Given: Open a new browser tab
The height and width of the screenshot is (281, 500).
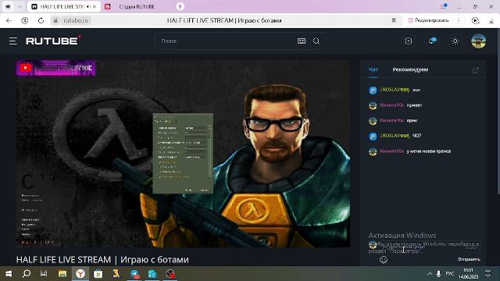Looking at the screenshot, I should click(x=180, y=6).
